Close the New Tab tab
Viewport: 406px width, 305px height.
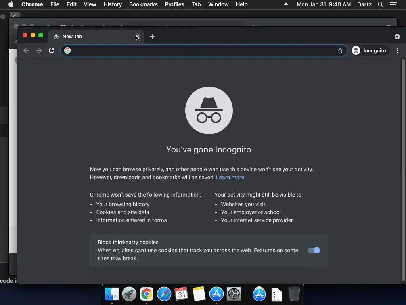137,37
